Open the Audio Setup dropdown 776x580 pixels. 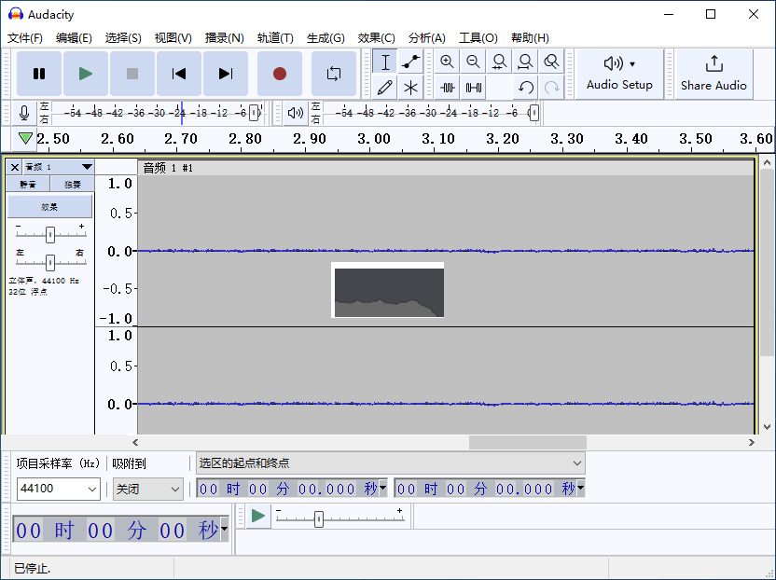click(618, 74)
